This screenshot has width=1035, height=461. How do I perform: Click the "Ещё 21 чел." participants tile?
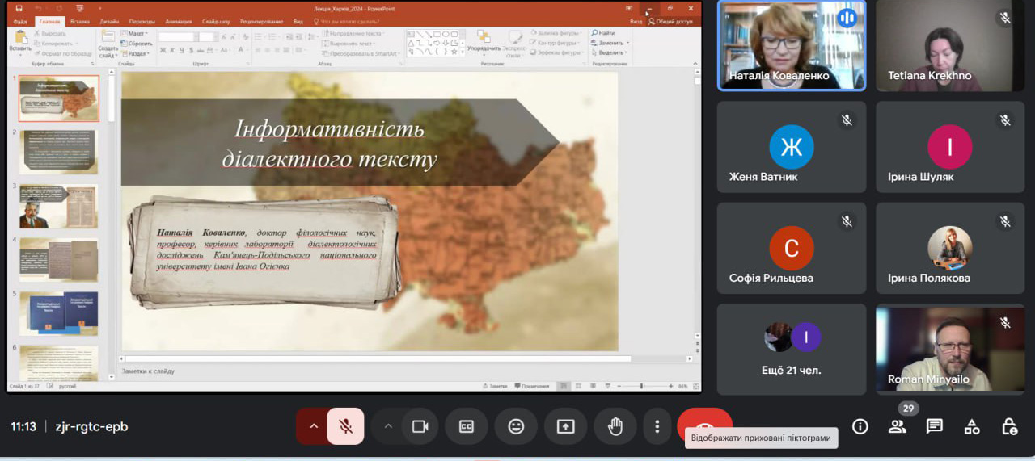tap(792, 350)
